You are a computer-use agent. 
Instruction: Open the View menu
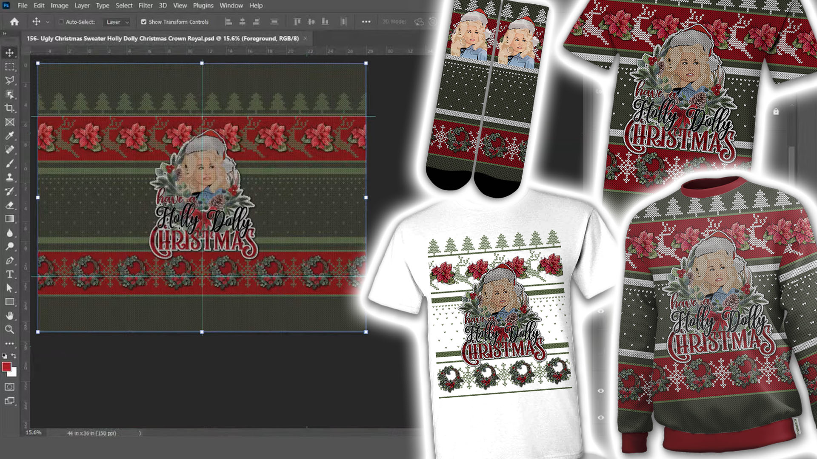[x=180, y=6]
